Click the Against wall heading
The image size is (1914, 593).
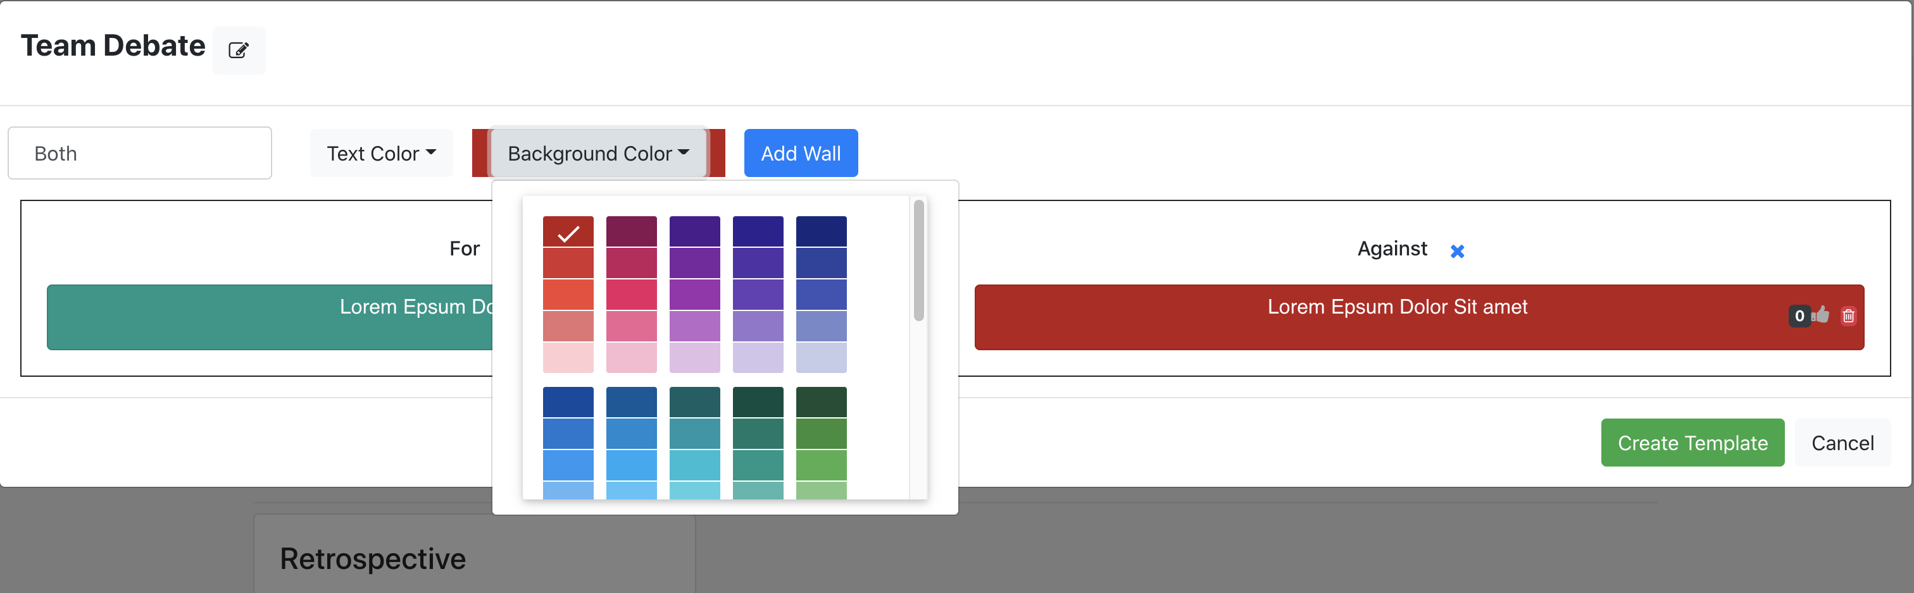(1392, 248)
